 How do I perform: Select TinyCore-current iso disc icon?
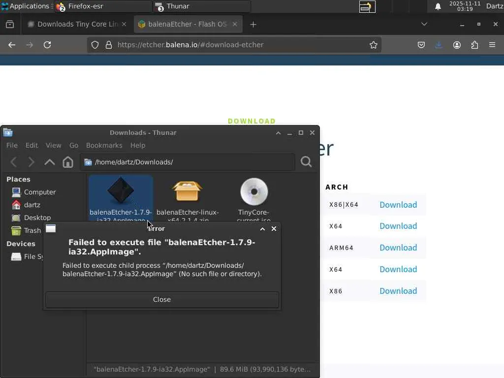(x=254, y=191)
